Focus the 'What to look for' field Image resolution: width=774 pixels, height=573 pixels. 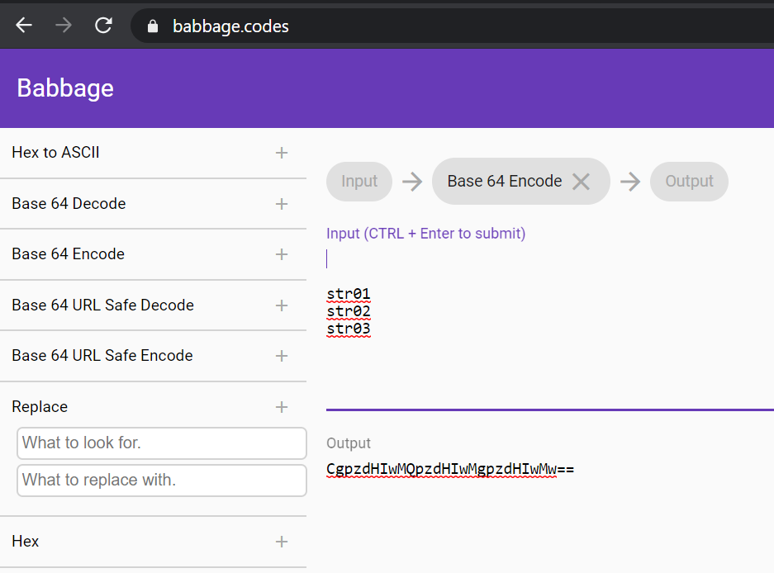[162, 443]
